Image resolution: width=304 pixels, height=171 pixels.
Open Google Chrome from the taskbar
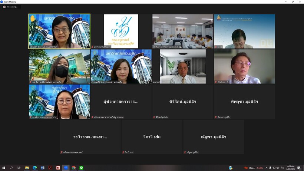click(x=74, y=168)
